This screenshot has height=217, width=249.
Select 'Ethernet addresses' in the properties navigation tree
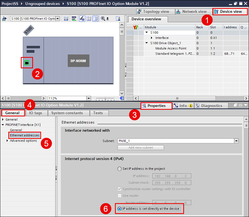[x=25, y=135]
